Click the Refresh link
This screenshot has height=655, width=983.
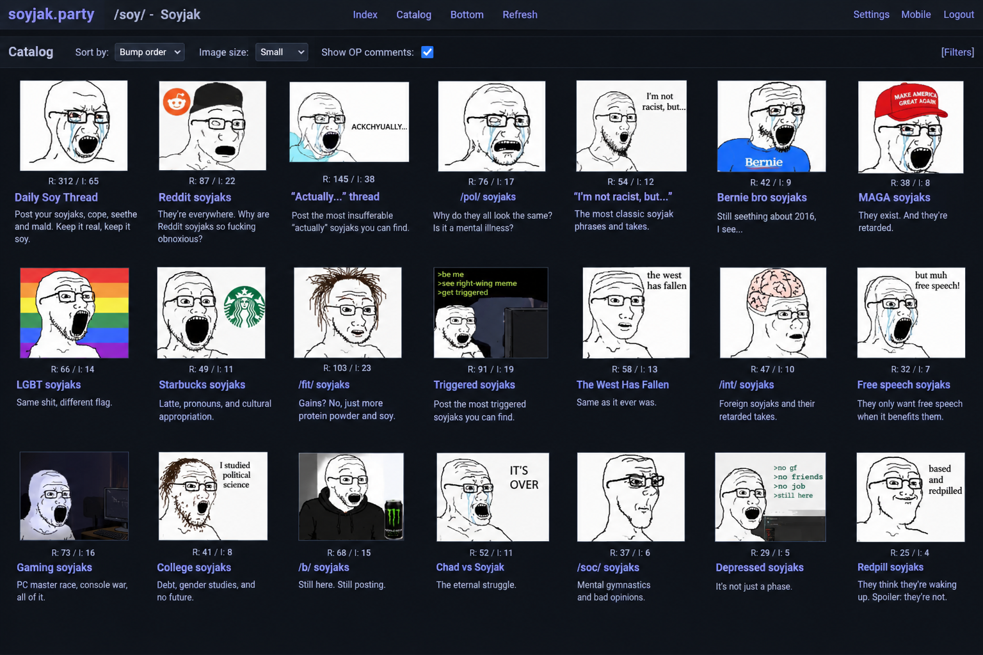(520, 15)
